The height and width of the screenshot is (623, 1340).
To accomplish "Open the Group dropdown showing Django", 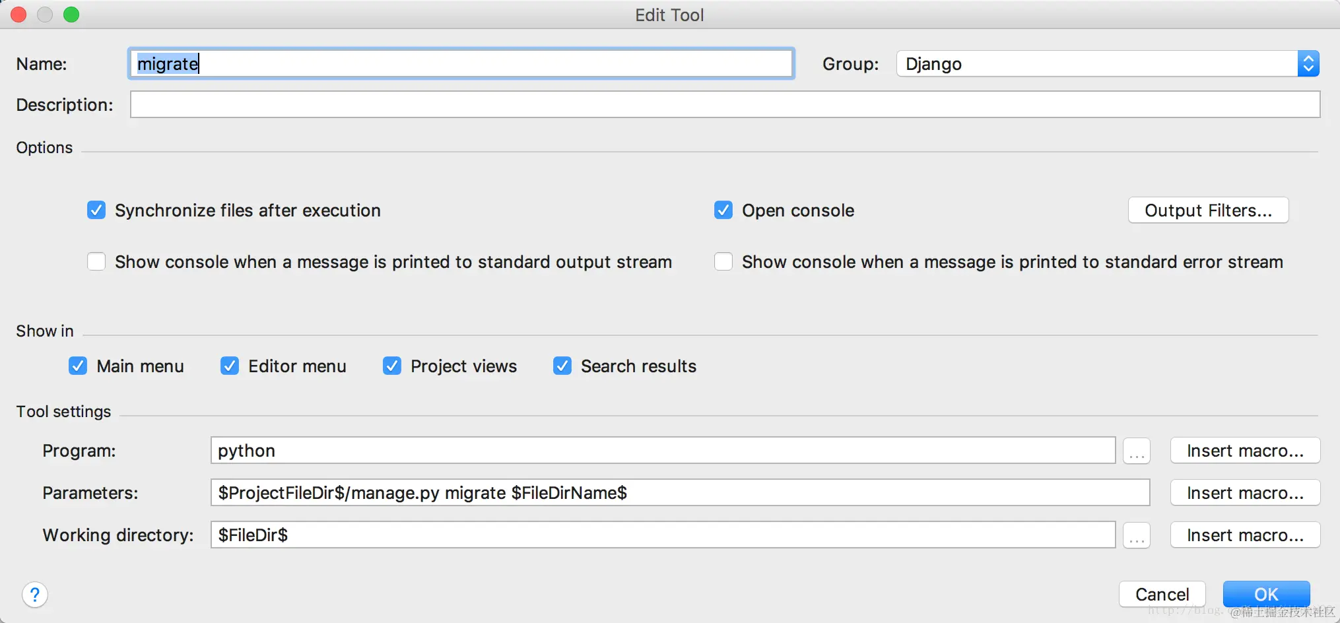I will (x=1108, y=64).
